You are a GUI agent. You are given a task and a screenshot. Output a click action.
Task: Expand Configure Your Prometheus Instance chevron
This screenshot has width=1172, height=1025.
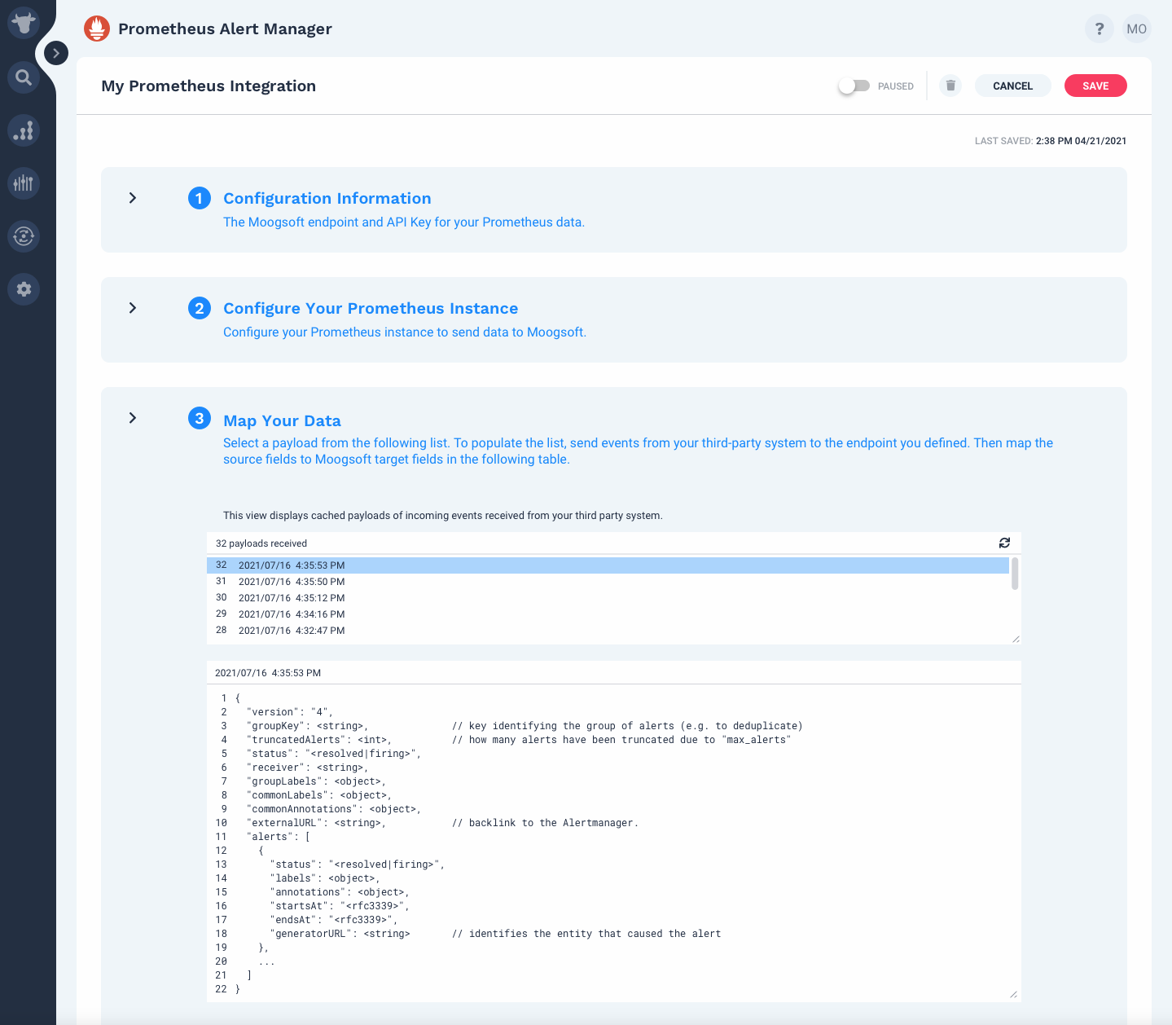click(133, 308)
